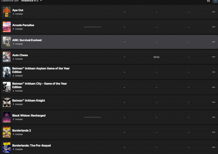Open more options for Batman Arkham Knight

click(x=214, y=102)
